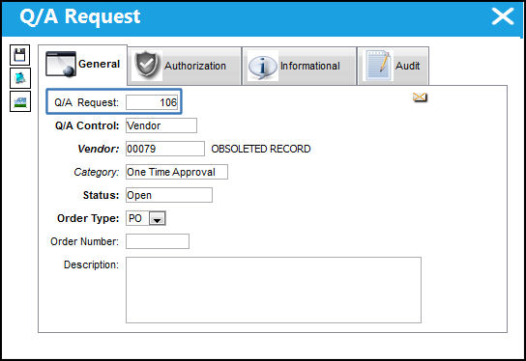Viewport: 526px width, 361px height.
Task: Switch to the General tab
Action: [x=82, y=64]
